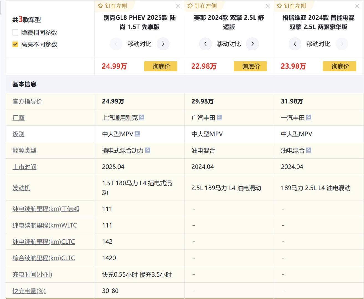The width and height of the screenshot is (364, 299).
Task: Remove the 别克GL8 PHEV column from the comparison
Action: (x=178, y=6)
